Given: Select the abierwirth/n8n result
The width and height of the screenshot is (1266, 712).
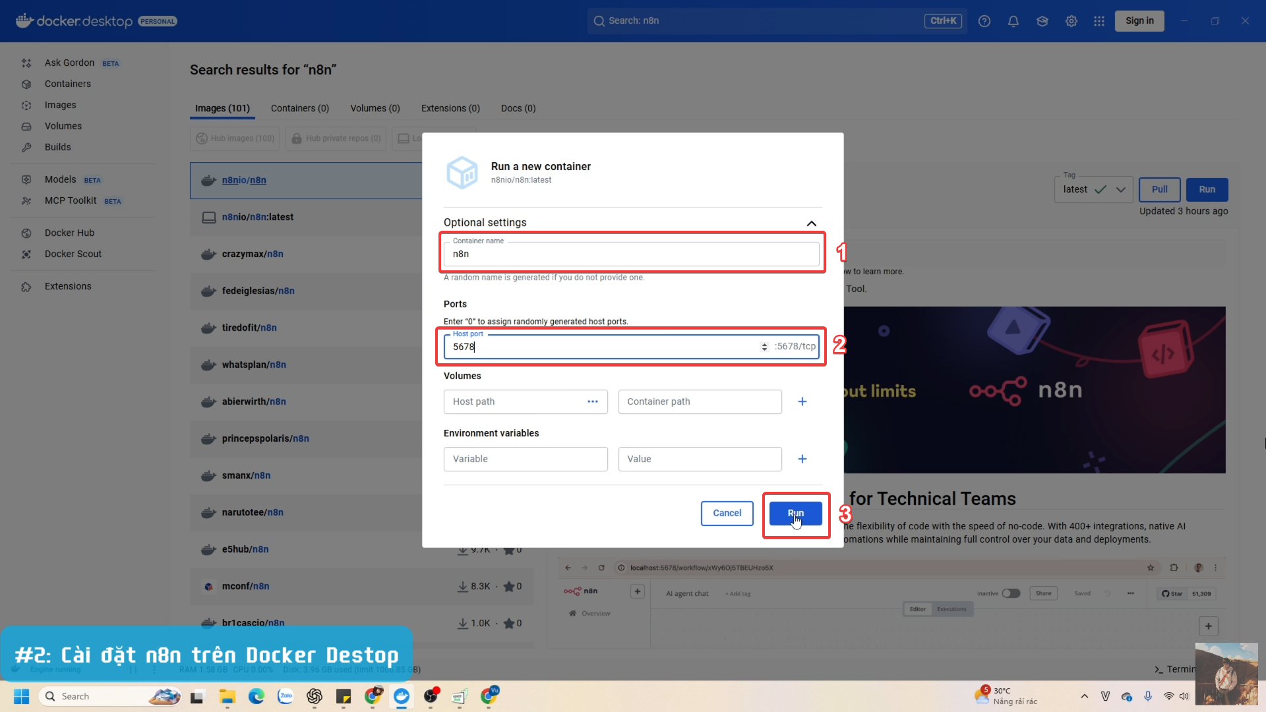Looking at the screenshot, I should pos(306,401).
